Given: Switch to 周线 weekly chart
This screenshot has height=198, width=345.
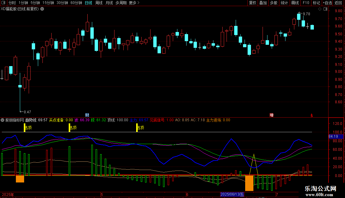Looking at the screenshot, I should coord(99,3).
